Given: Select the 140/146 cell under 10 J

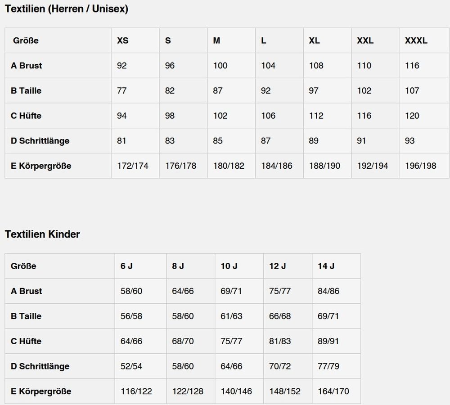Looking at the screenshot, I should pos(236,391).
